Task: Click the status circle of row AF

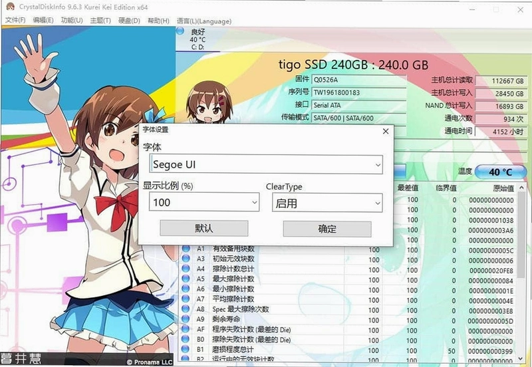Action: [x=186, y=329]
